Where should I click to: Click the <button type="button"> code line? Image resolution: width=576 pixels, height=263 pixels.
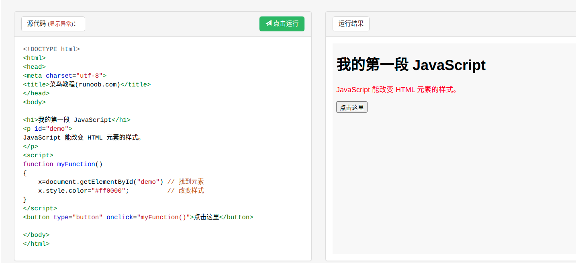pyautogui.click(x=138, y=217)
